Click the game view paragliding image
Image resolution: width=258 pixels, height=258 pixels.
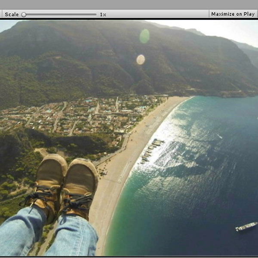coord(129,138)
